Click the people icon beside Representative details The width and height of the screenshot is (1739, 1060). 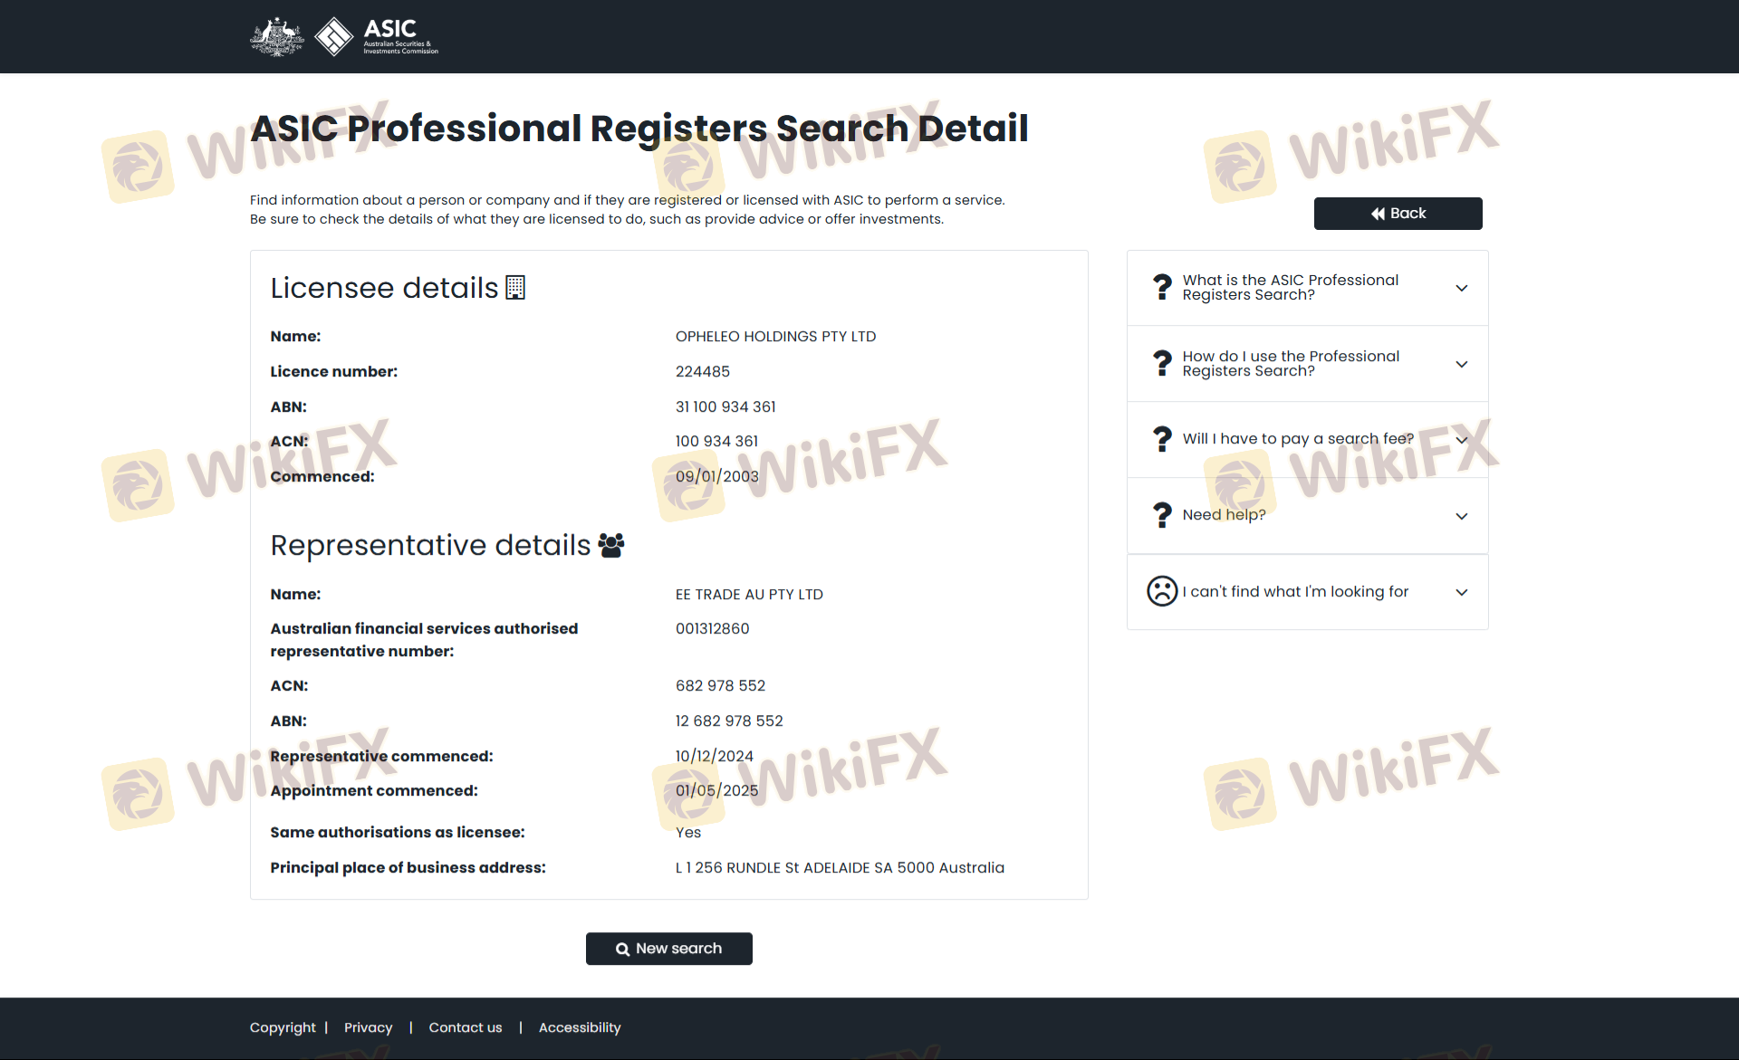pos(611,545)
